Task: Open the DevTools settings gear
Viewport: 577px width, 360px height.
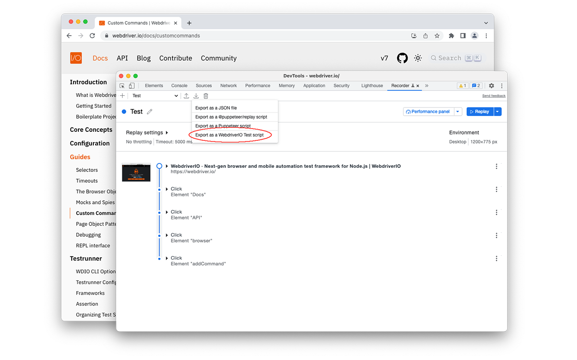Action: tap(491, 85)
